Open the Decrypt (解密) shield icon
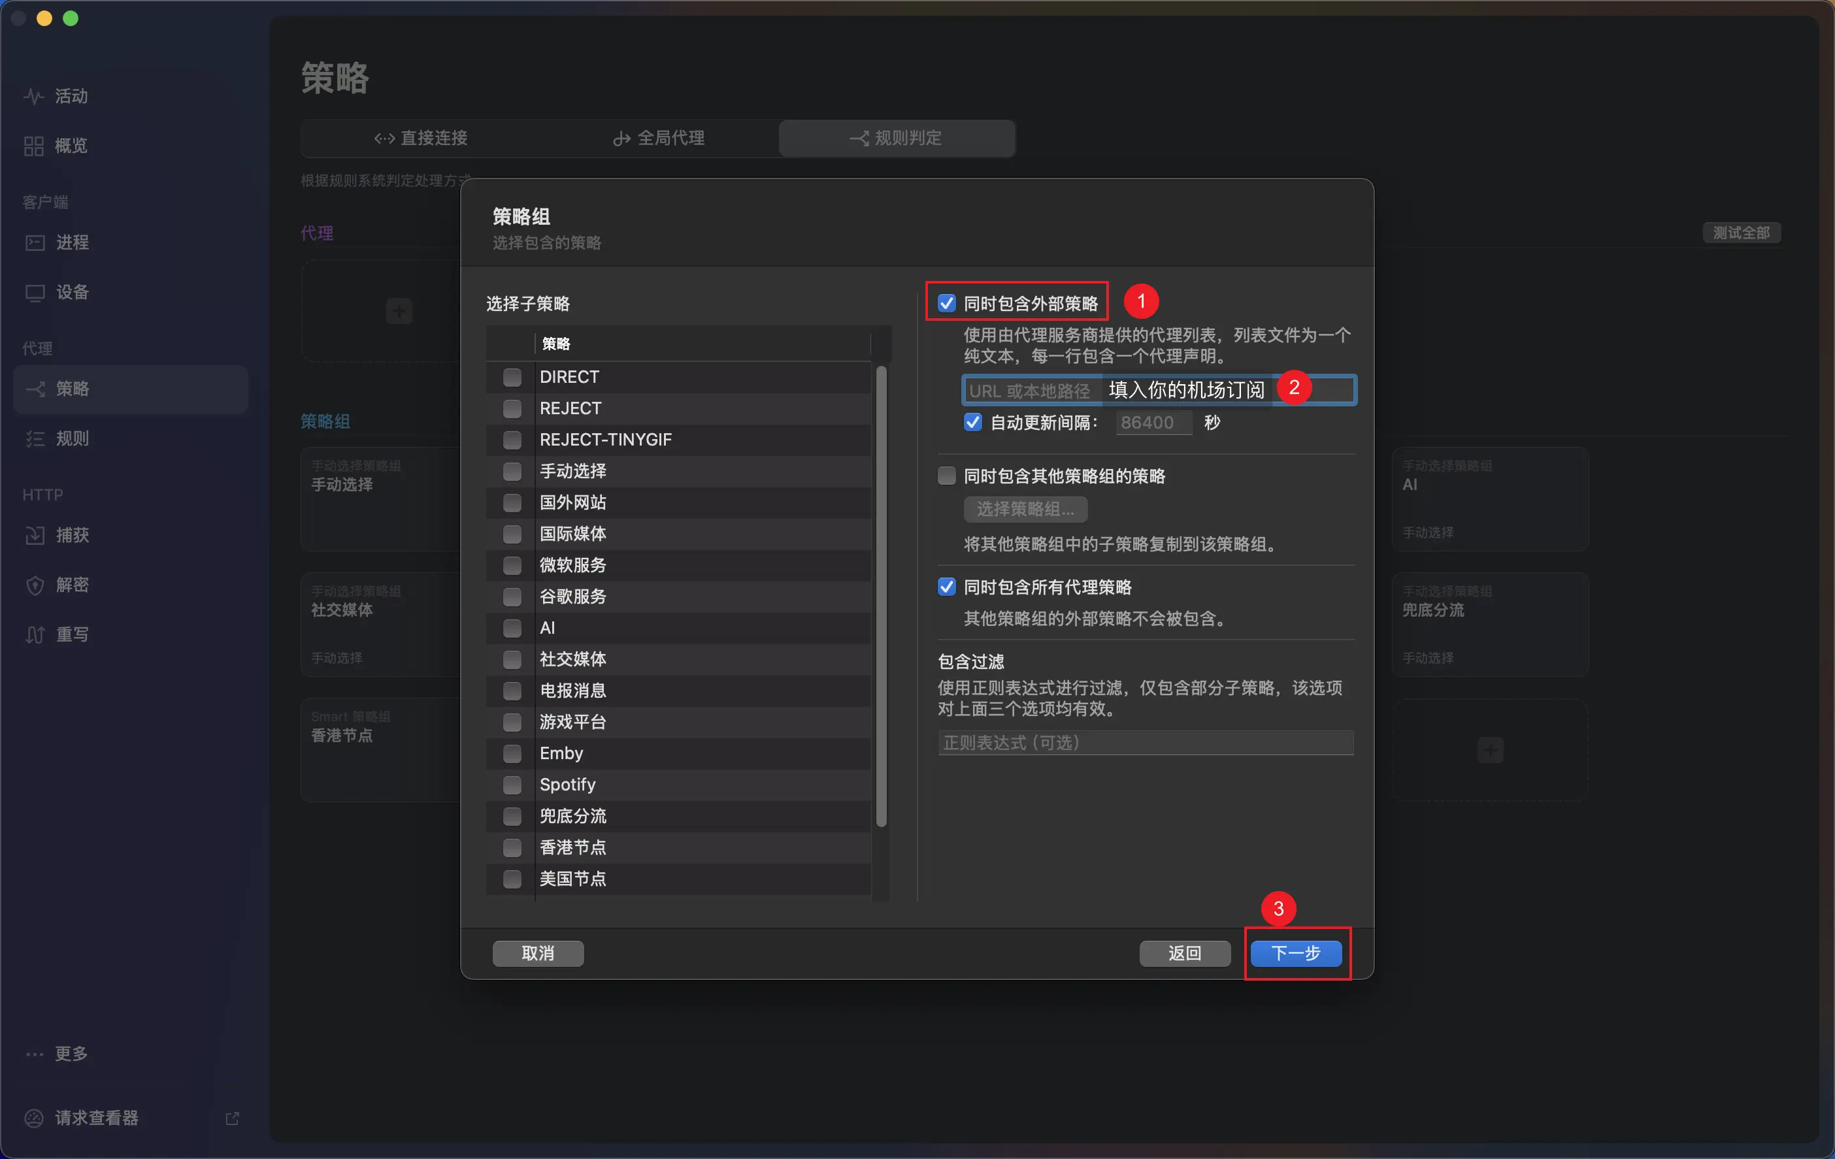 click(35, 585)
